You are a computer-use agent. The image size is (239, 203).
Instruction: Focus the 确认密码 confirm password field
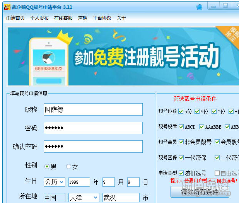coord(93,147)
